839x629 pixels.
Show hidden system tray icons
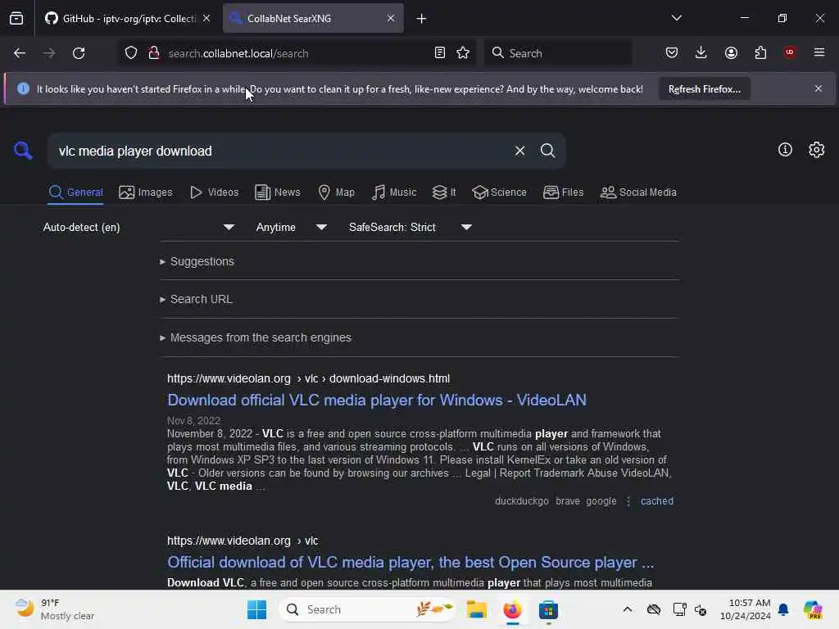pyautogui.click(x=628, y=609)
